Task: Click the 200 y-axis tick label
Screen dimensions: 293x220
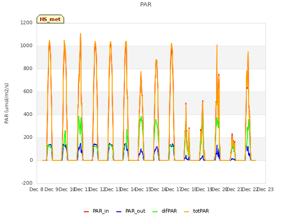Action: [x=28, y=137]
